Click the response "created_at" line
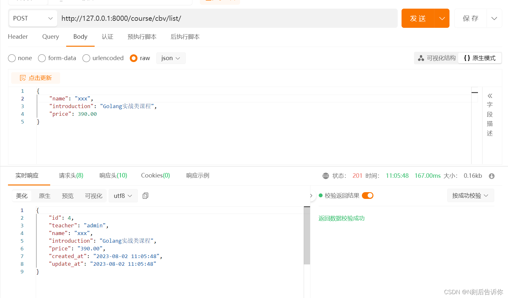This screenshot has width=508, height=298. 106,256
